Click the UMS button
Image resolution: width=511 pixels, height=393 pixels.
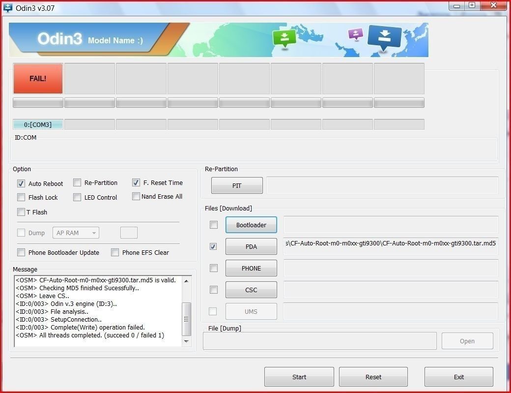click(251, 311)
